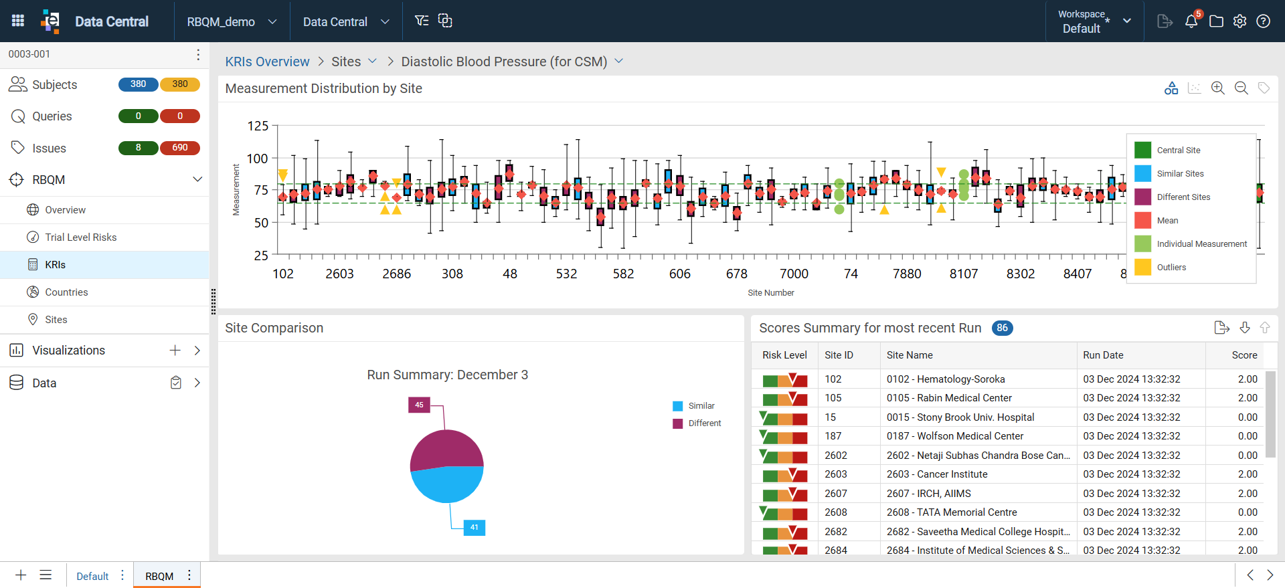The height and width of the screenshot is (588, 1285).
Task: Open the folder icon in top bar
Action: tap(1216, 21)
